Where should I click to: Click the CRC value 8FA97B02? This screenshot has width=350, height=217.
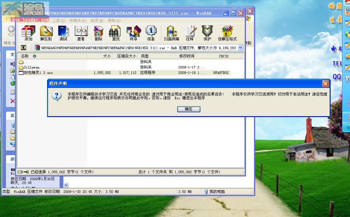click(221, 73)
